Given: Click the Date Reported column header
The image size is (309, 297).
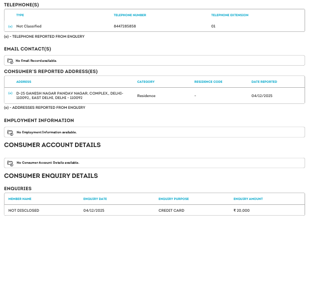Looking at the screenshot, I should (264, 82).
